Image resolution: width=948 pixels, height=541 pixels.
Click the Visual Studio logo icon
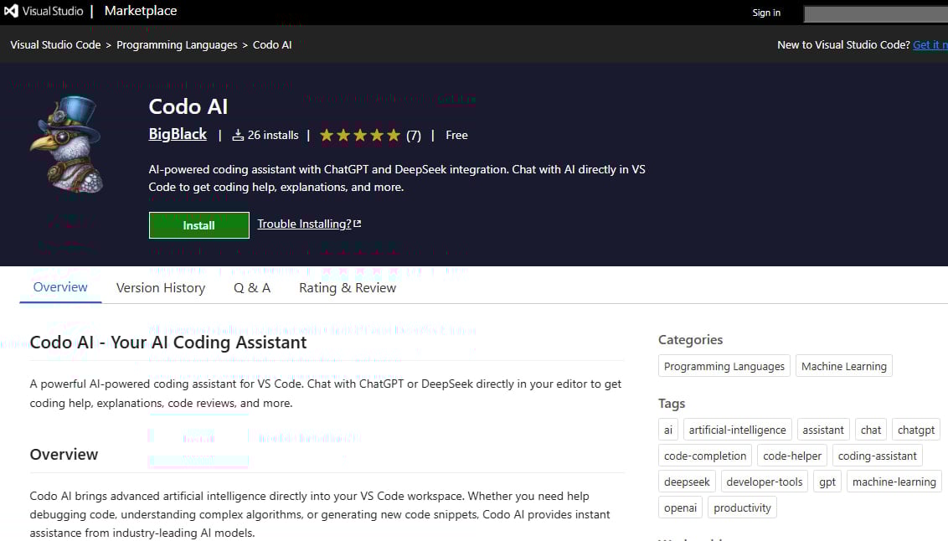point(10,10)
